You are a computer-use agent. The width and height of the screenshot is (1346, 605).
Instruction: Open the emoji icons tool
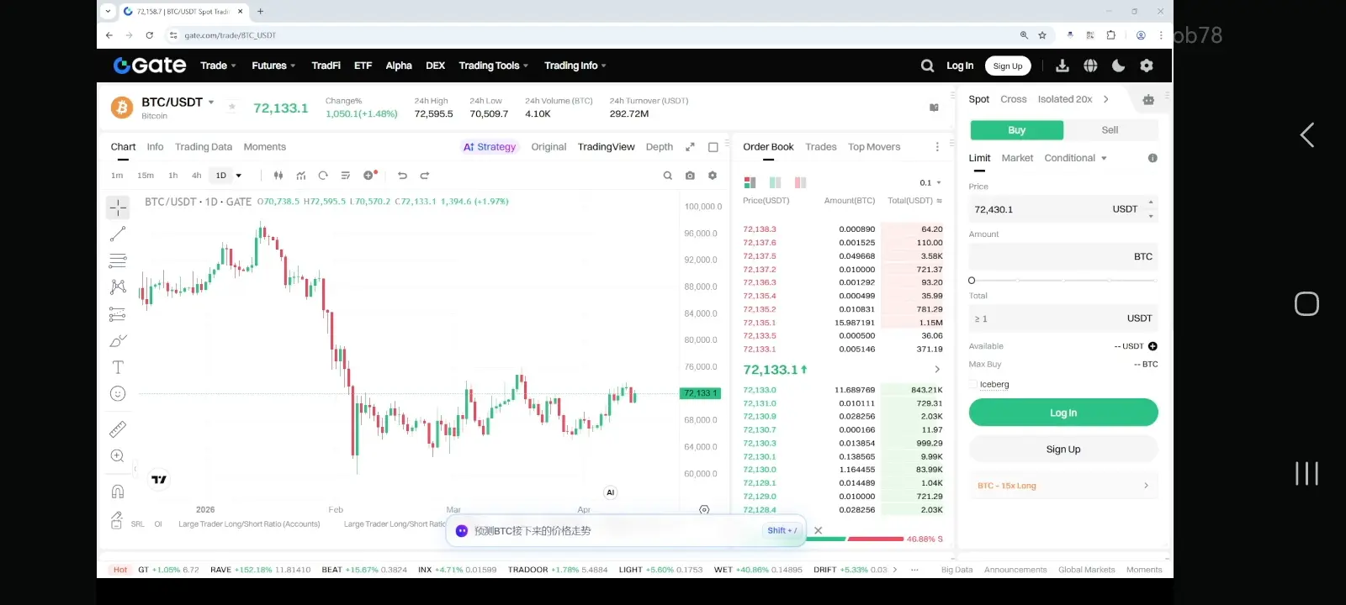(x=118, y=393)
